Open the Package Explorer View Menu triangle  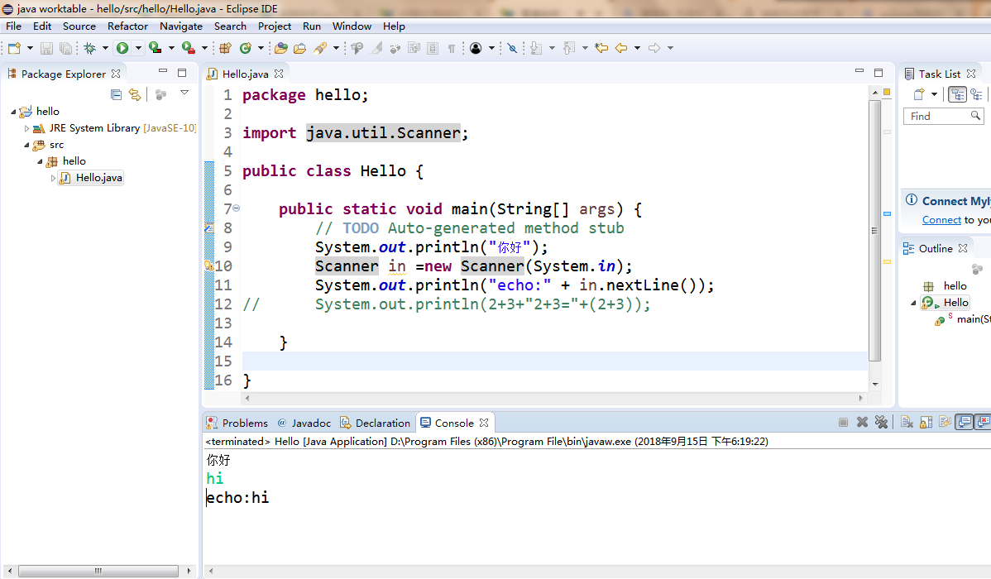[x=184, y=93]
